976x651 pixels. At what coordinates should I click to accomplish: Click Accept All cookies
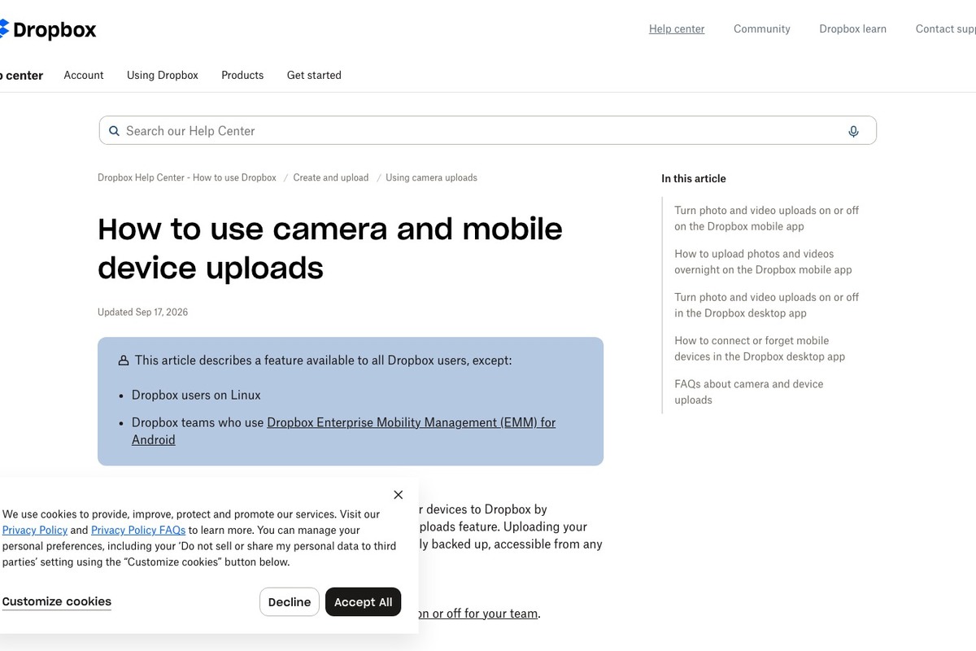tap(363, 602)
